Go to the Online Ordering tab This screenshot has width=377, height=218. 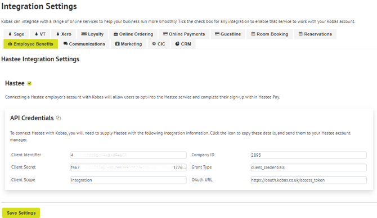pyautogui.click(x=133, y=34)
